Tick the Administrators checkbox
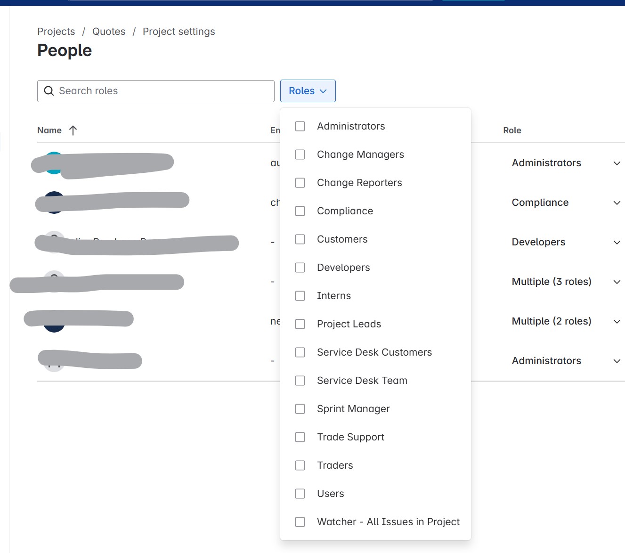Viewport: 625px width, 553px height. 300,126
